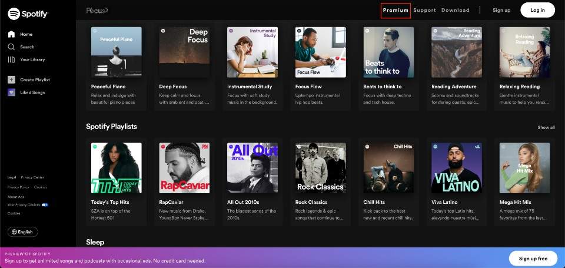565x268 pixels.
Task: Click the Sleep section heading
Action: click(x=95, y=242)
